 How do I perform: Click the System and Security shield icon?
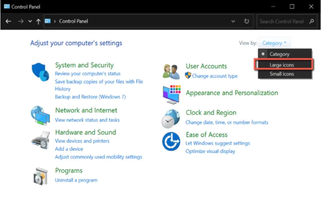coord(40,72)
